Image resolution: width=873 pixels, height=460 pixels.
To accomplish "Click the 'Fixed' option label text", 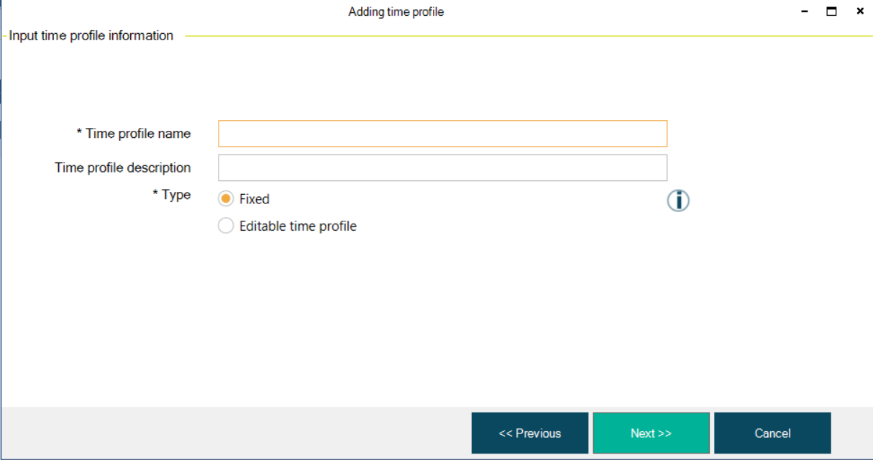I will pyautogui.click(x=255, y=199).
